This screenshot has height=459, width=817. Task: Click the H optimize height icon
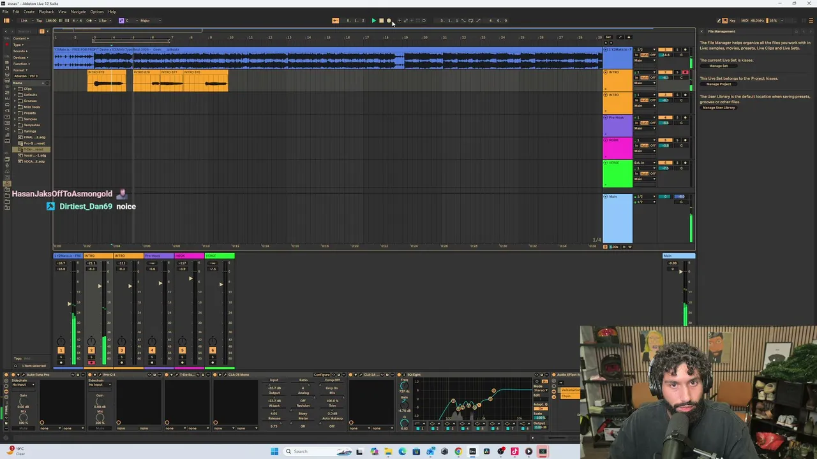point(624,247)
